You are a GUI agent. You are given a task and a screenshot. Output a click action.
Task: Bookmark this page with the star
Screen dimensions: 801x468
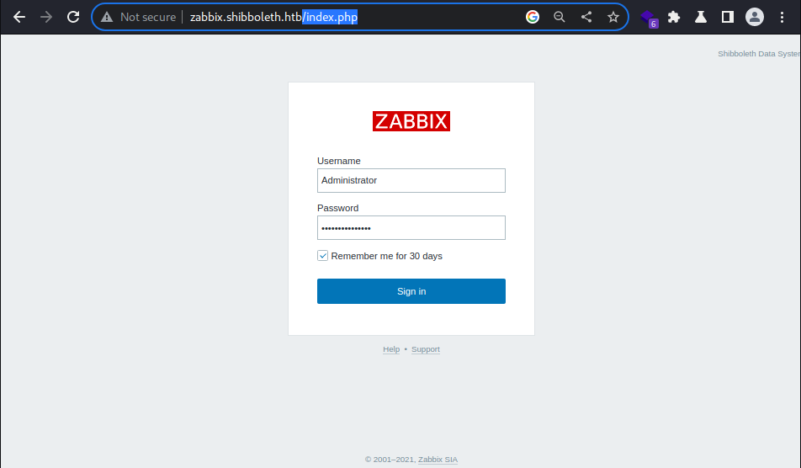pos(613,17)
